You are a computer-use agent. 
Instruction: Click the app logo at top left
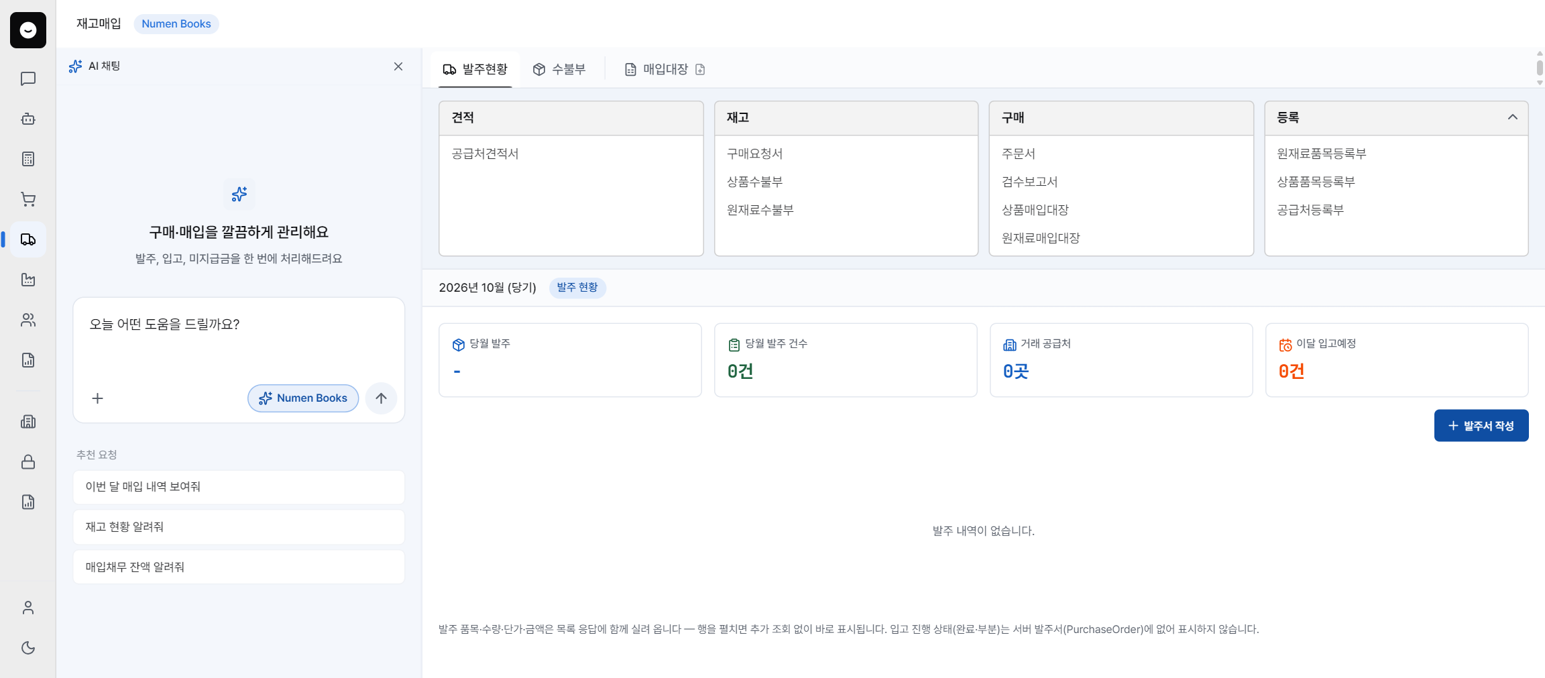click(x=28, y=30)
